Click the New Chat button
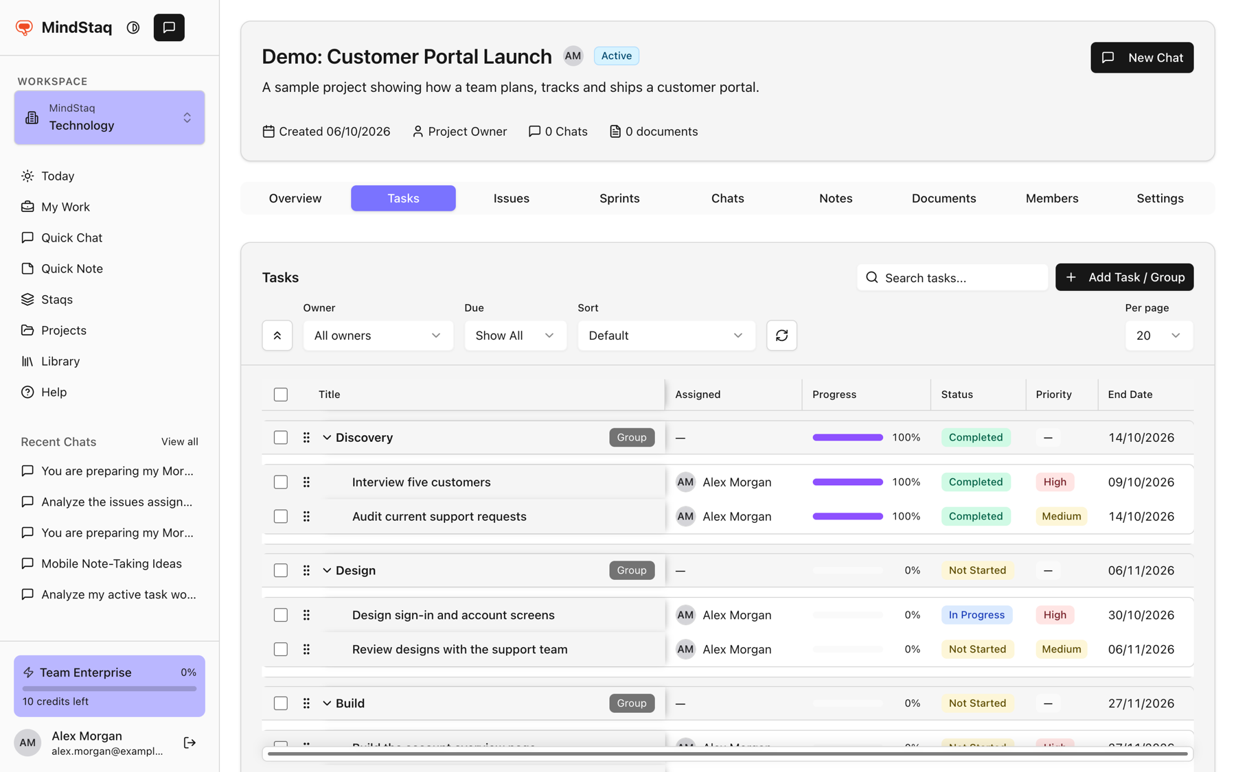 1142,58
